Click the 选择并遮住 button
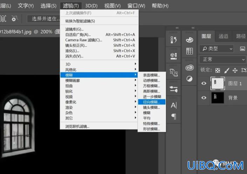 coord(44,19)
